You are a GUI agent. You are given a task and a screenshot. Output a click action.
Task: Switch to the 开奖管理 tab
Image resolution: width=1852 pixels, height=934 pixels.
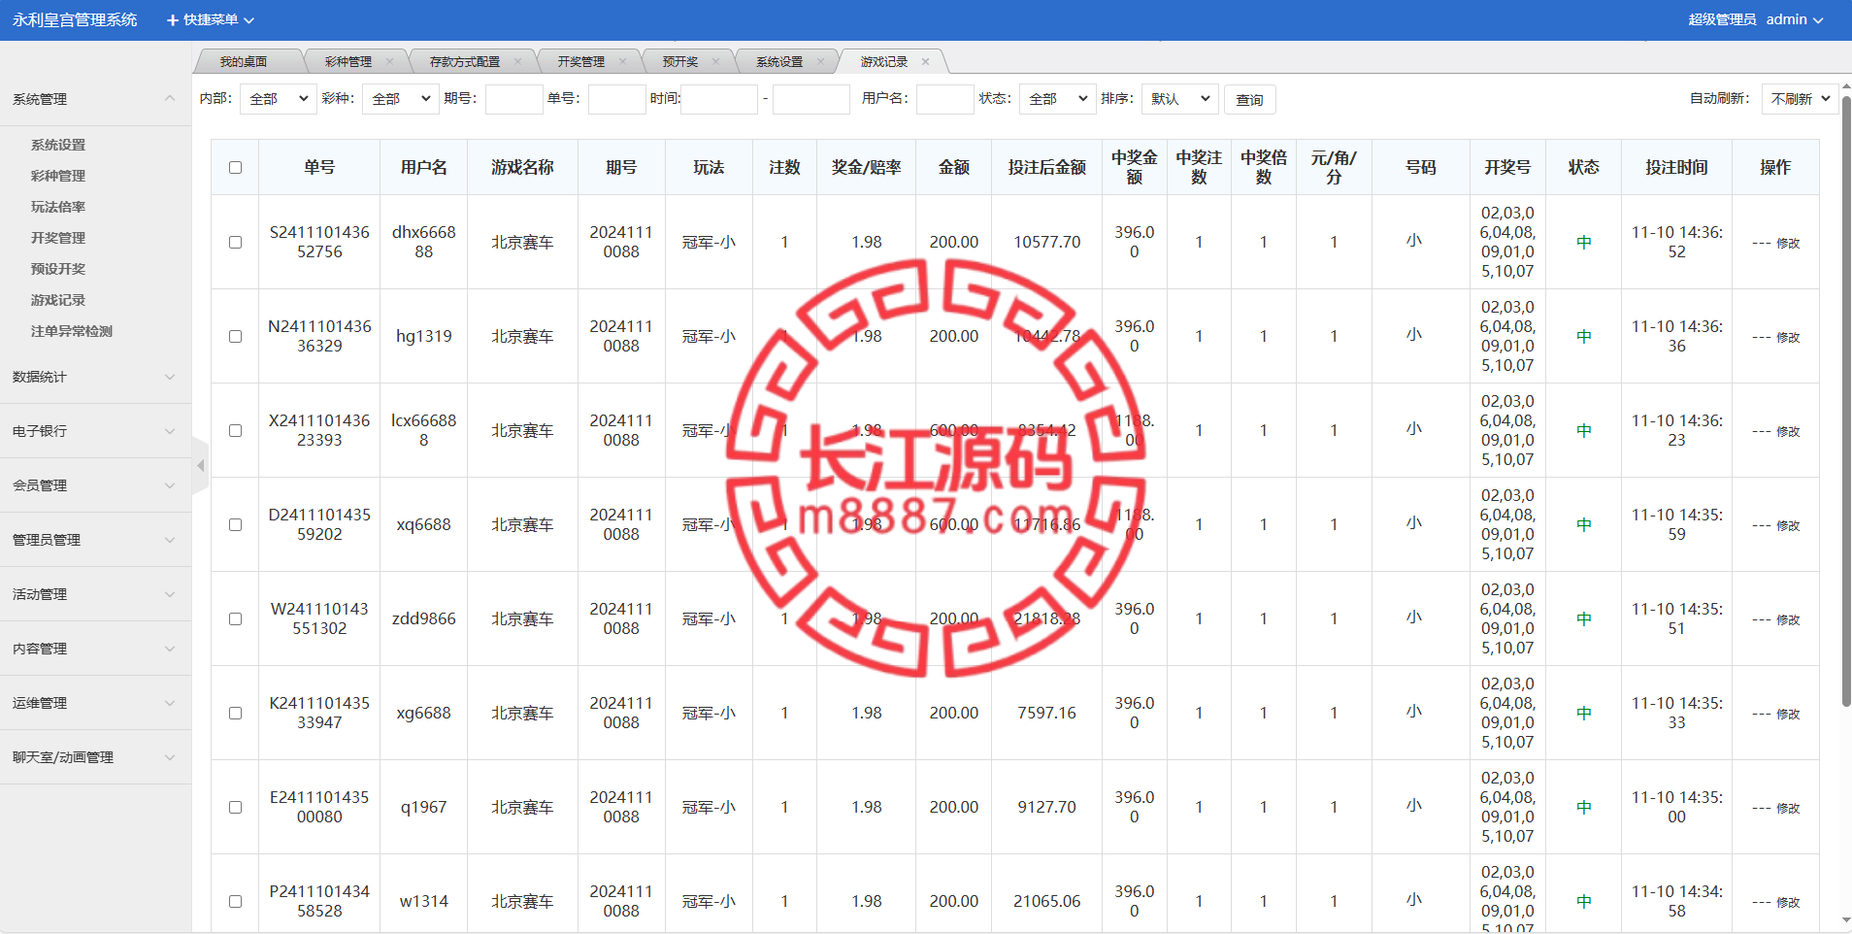[581, 61]
